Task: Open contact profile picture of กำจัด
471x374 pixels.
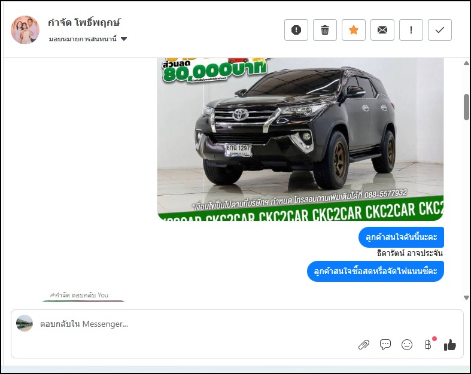Action: 25,30
